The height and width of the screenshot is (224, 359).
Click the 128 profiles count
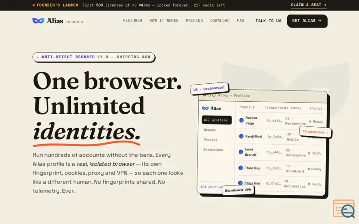point(211,187)
